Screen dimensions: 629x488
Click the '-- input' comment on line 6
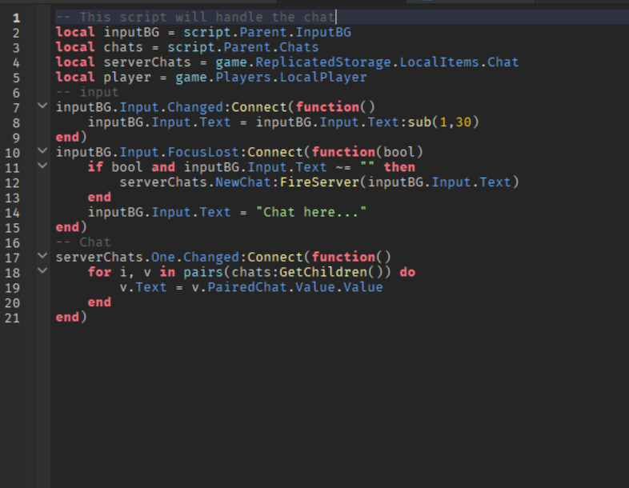(87, 92)
